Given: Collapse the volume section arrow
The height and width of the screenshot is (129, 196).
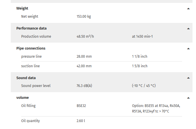Looking at the screenshot, I should 188,98.
